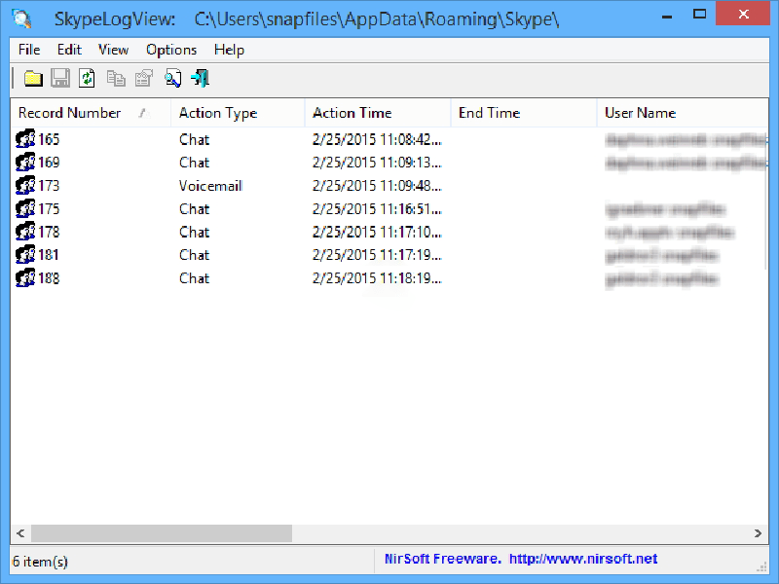Image resolution: width=779 pixels, height=584 pixels.
Task: Click the Voicemail action type cell
Action: [210, 186]
